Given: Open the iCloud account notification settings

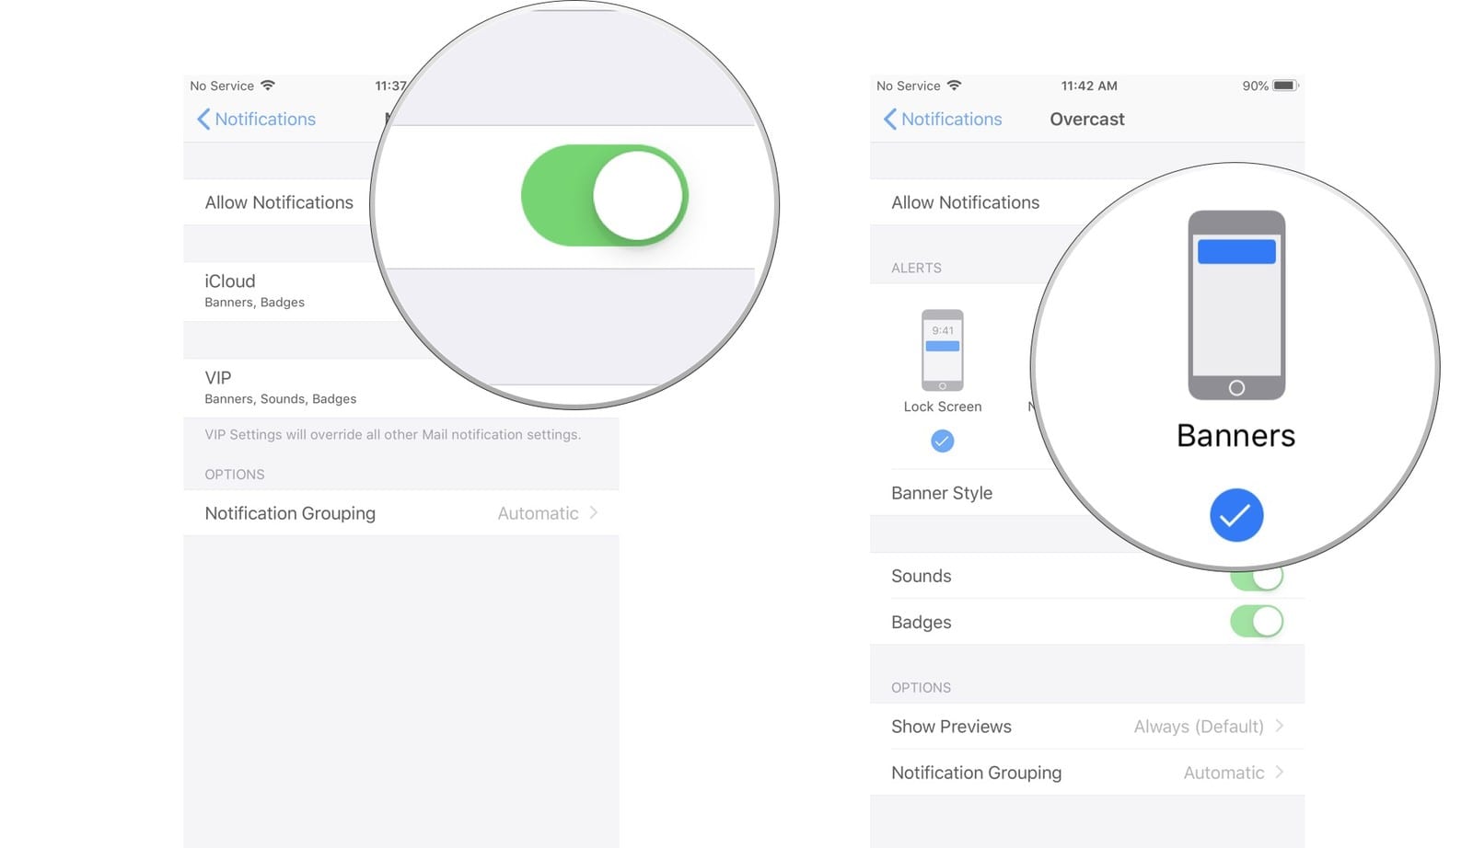Looking at the screenshot, I should click(x=276, y=291).
